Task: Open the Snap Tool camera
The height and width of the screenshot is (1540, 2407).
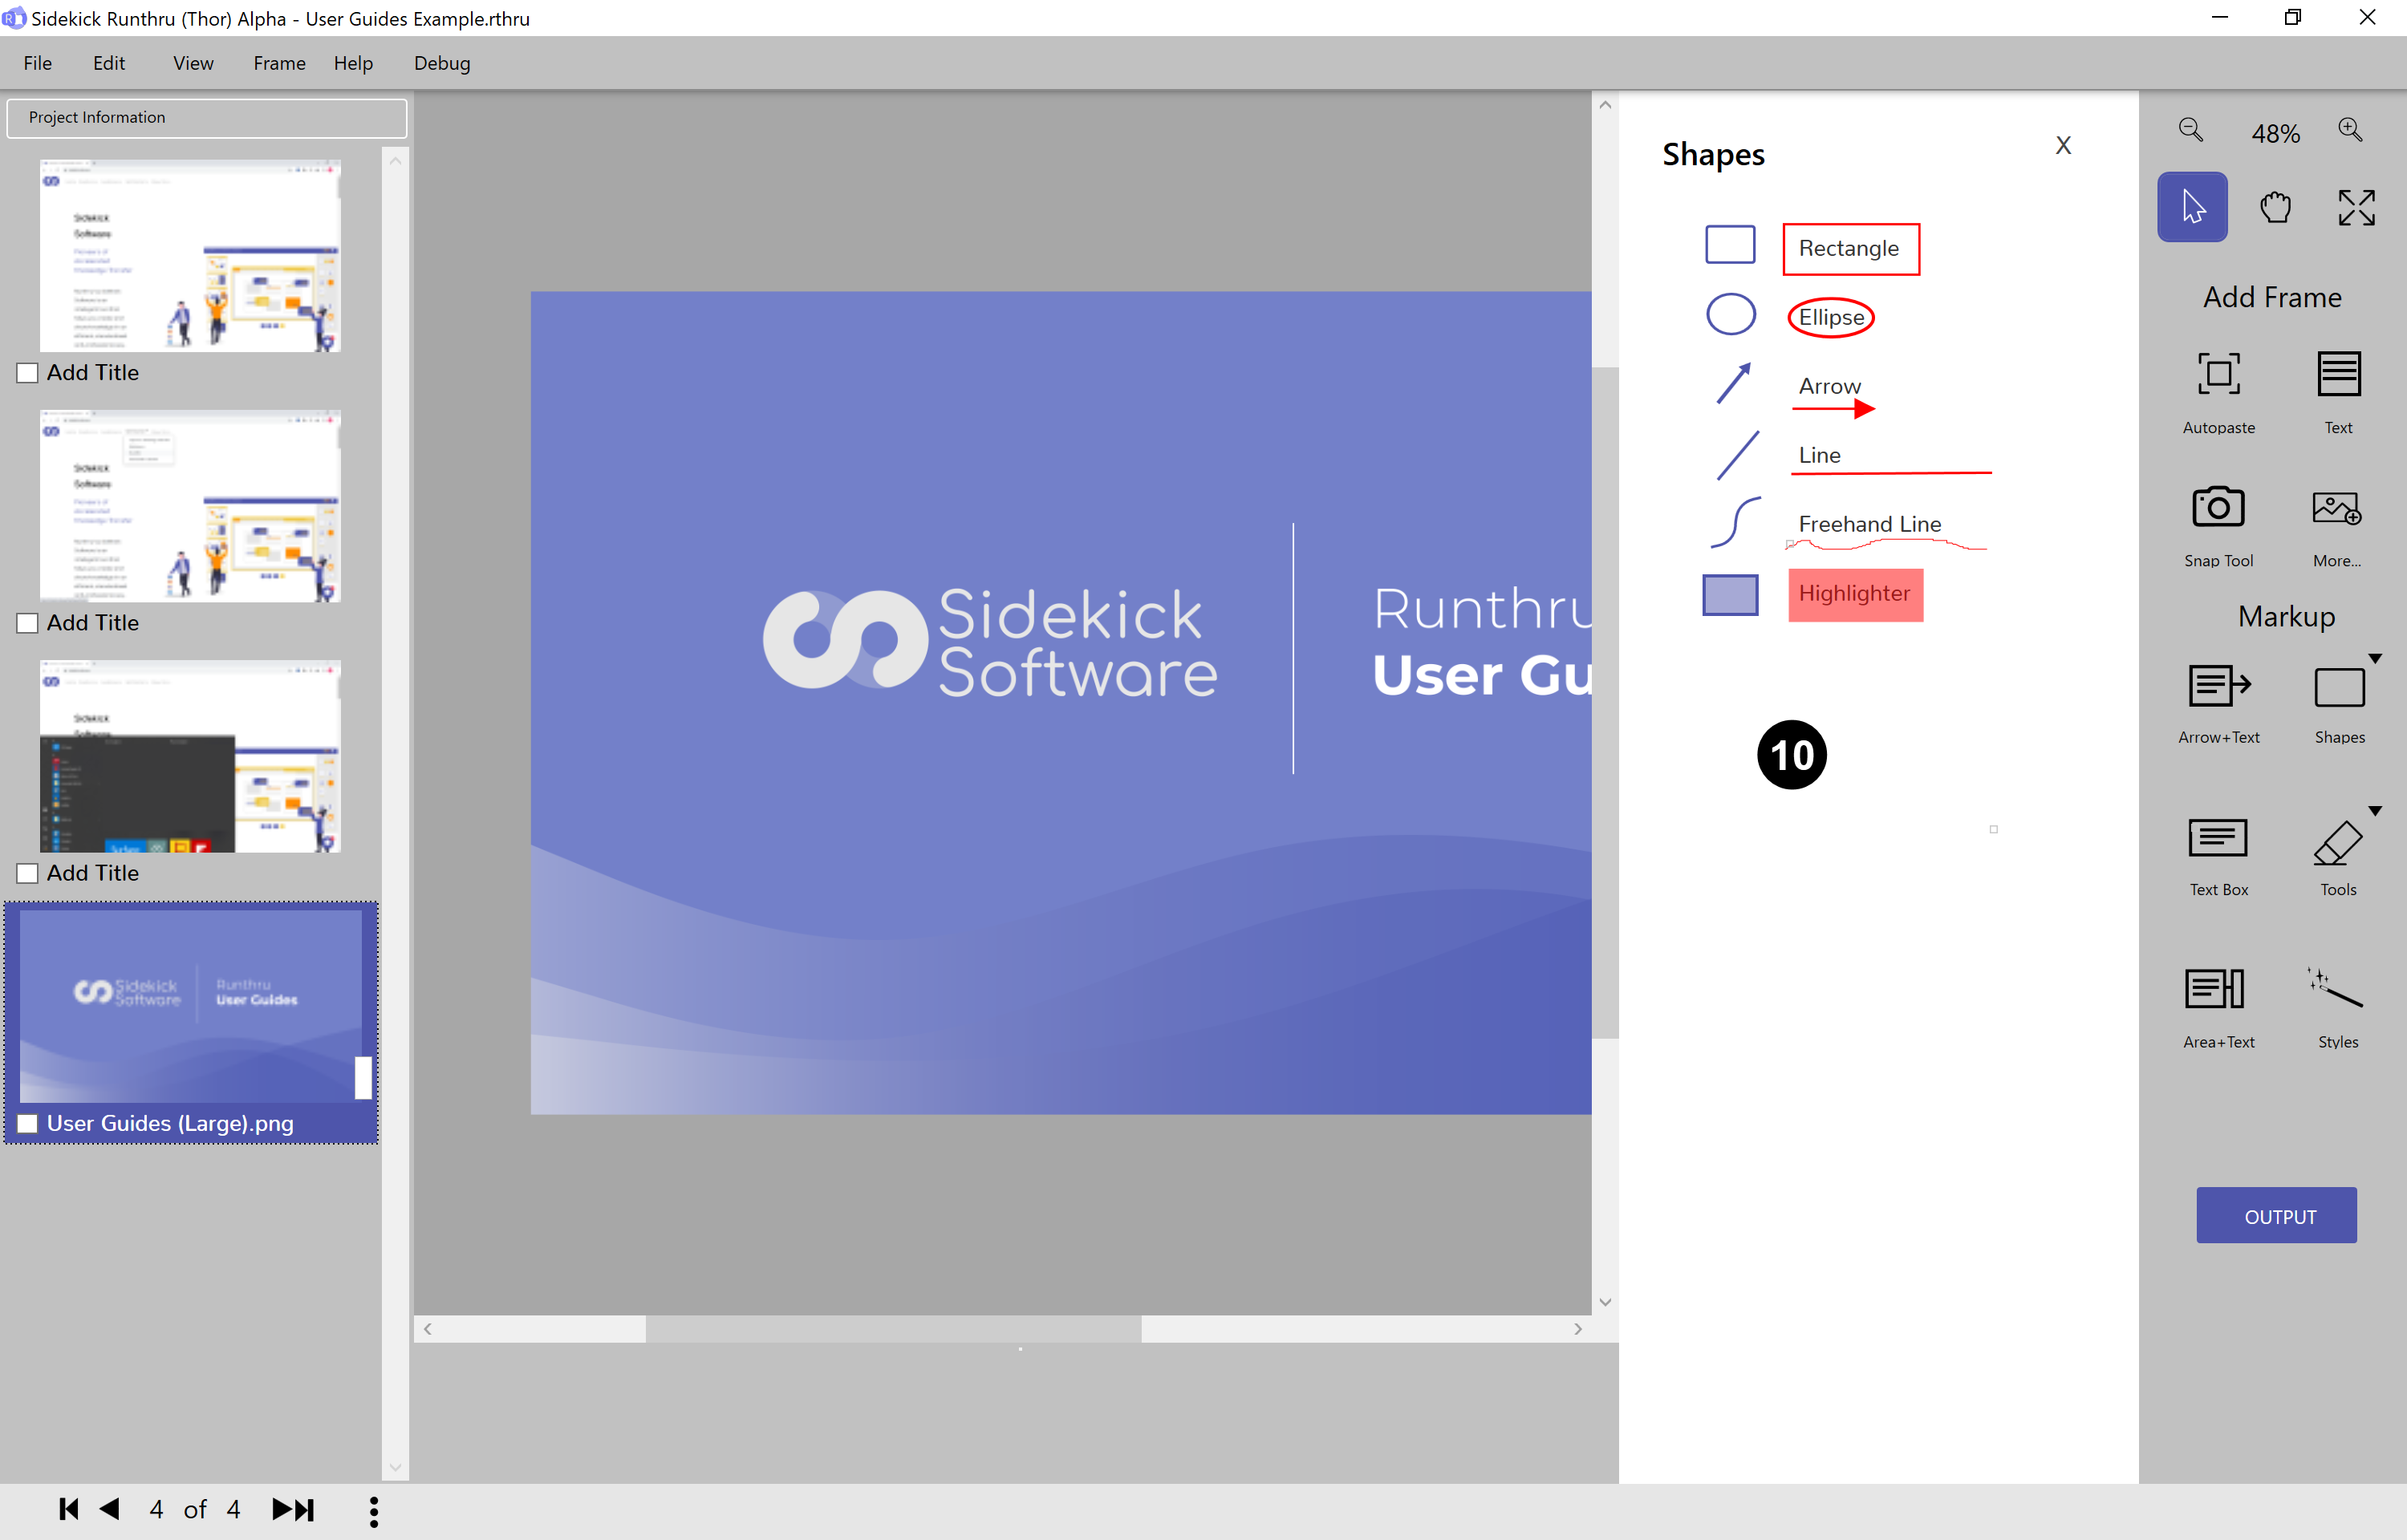Action: (2218, 526)
